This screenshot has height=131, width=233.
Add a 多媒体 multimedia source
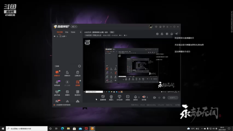tap(128, 98)
